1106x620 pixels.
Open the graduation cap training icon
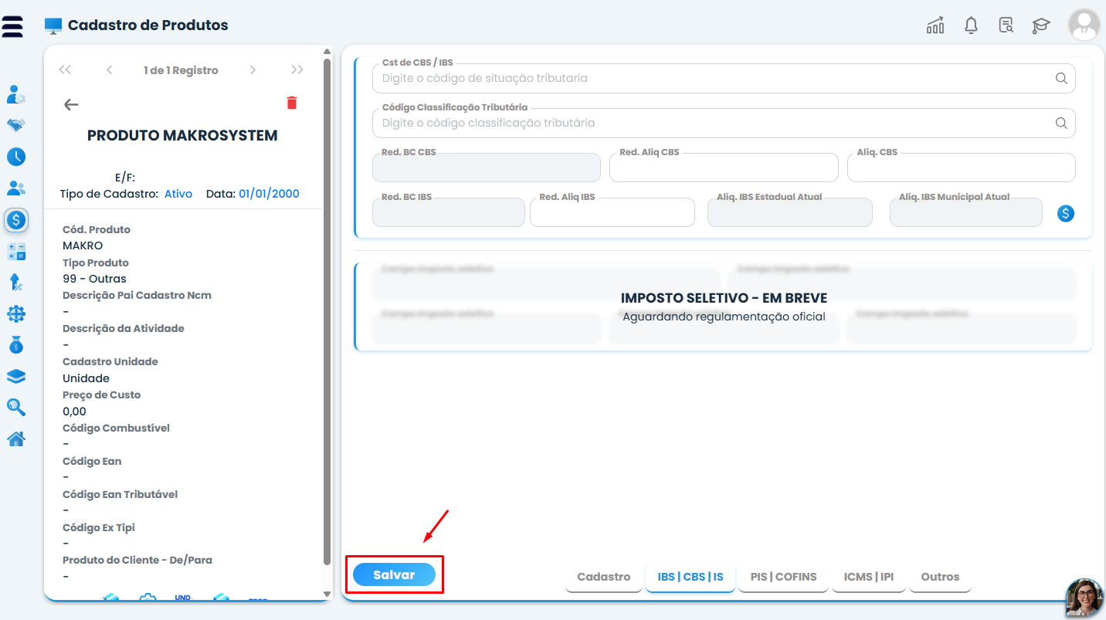click(x=1041, y=25)
